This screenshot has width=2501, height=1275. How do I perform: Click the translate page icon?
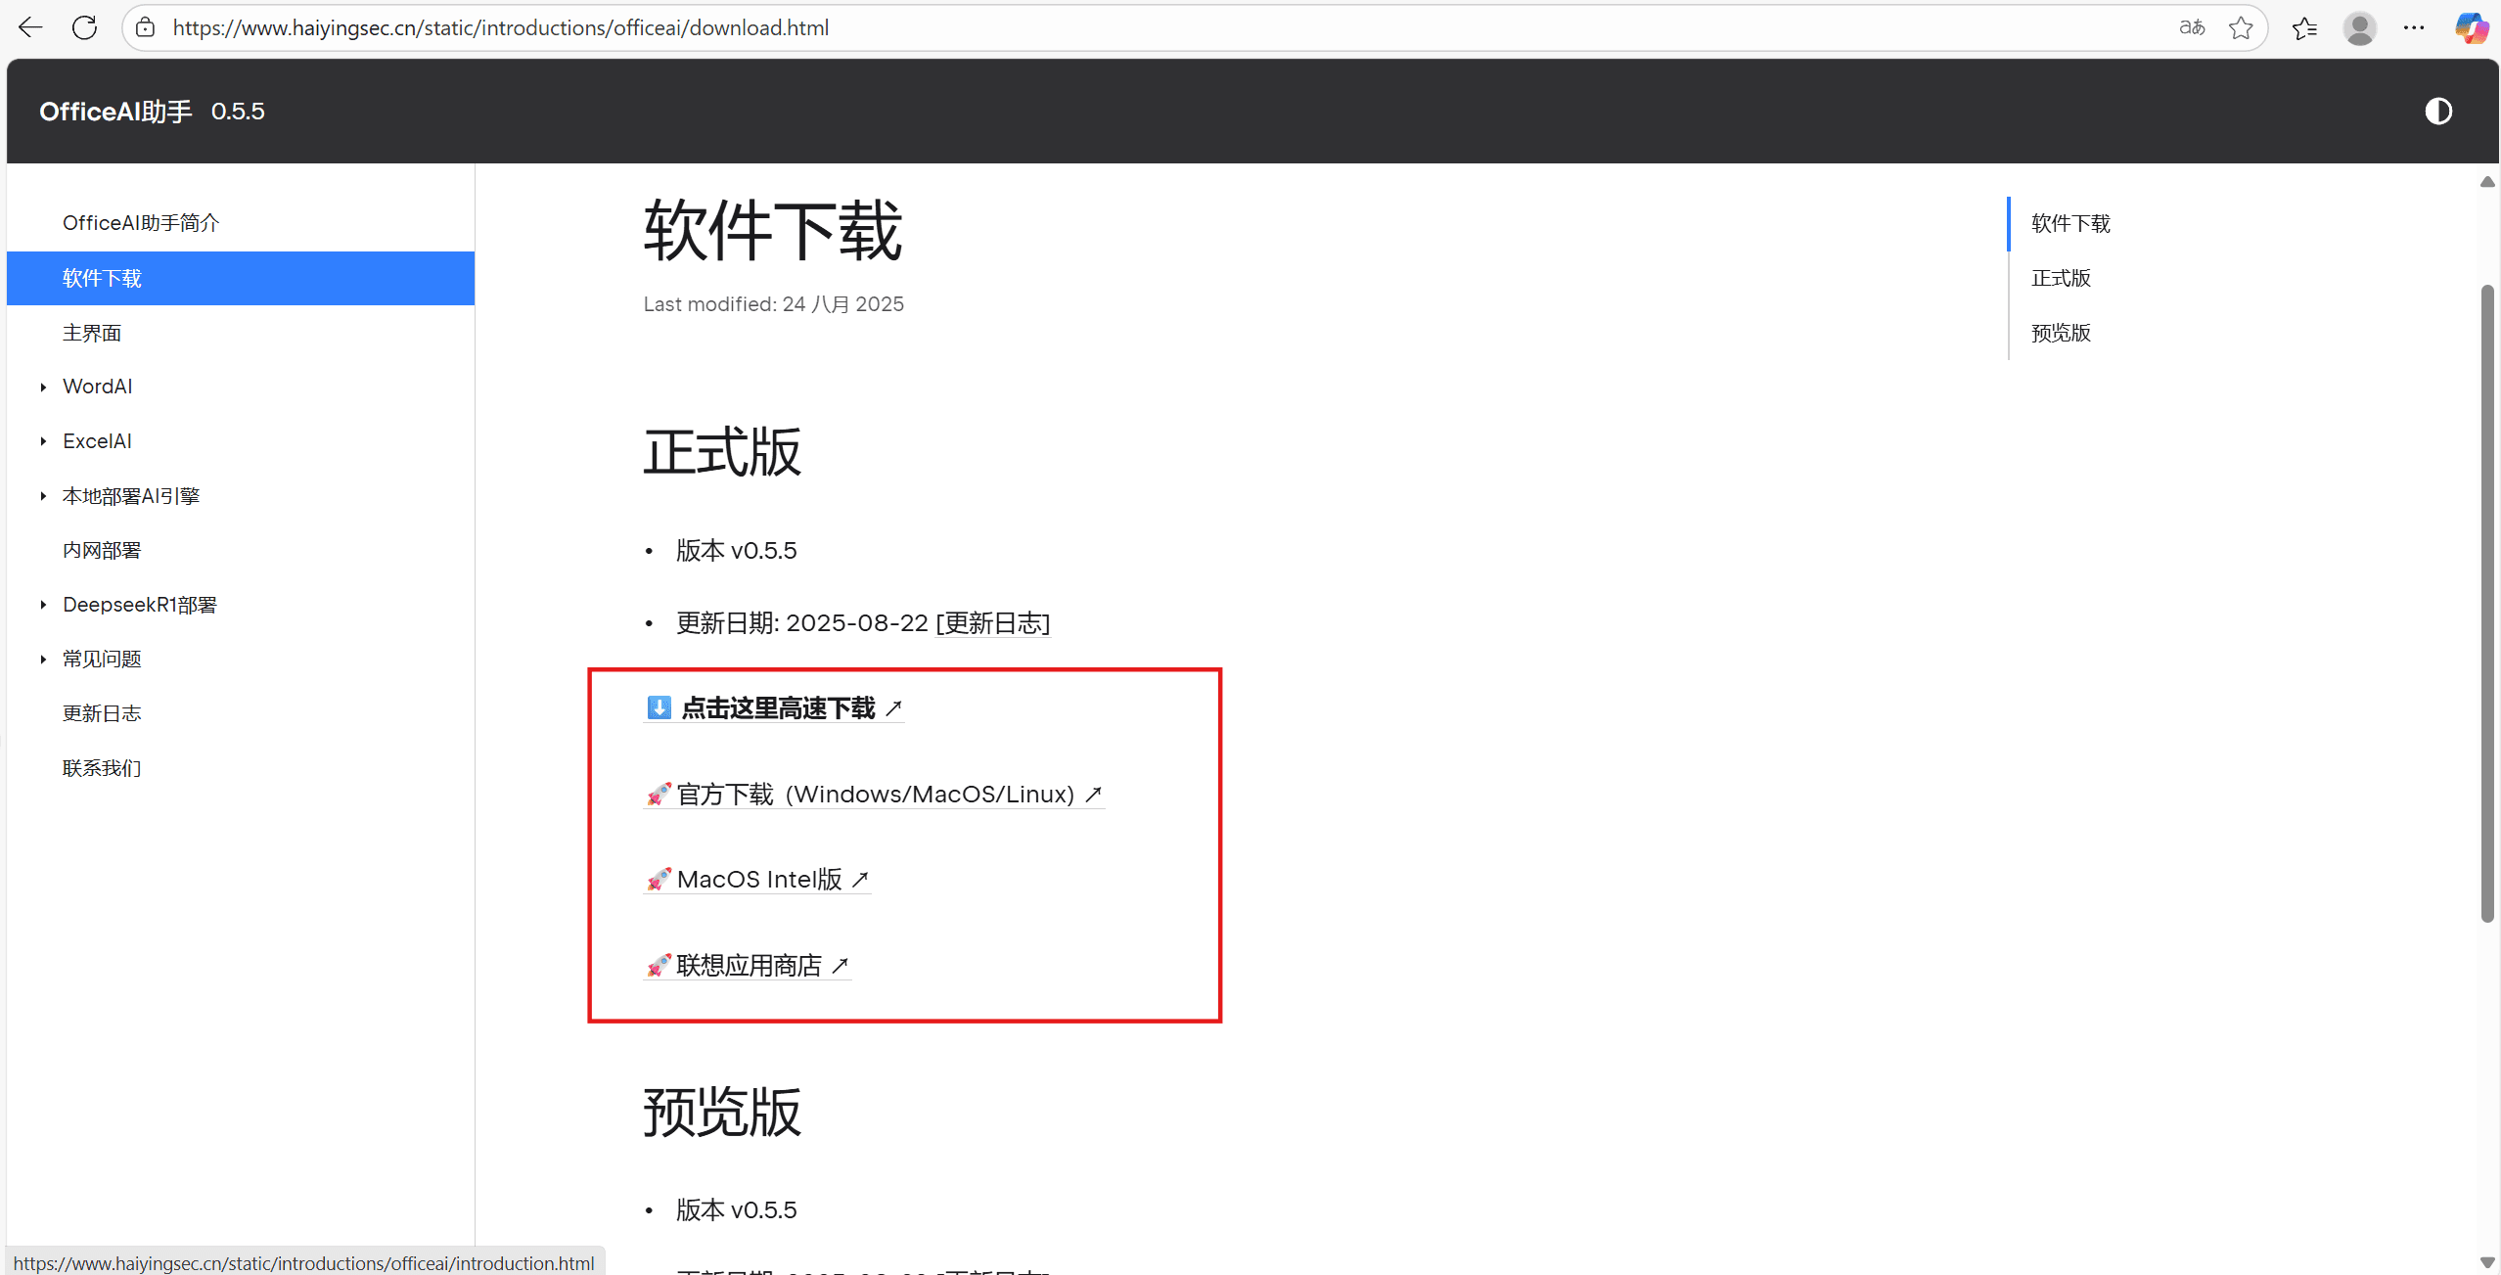pos(2192,27)
